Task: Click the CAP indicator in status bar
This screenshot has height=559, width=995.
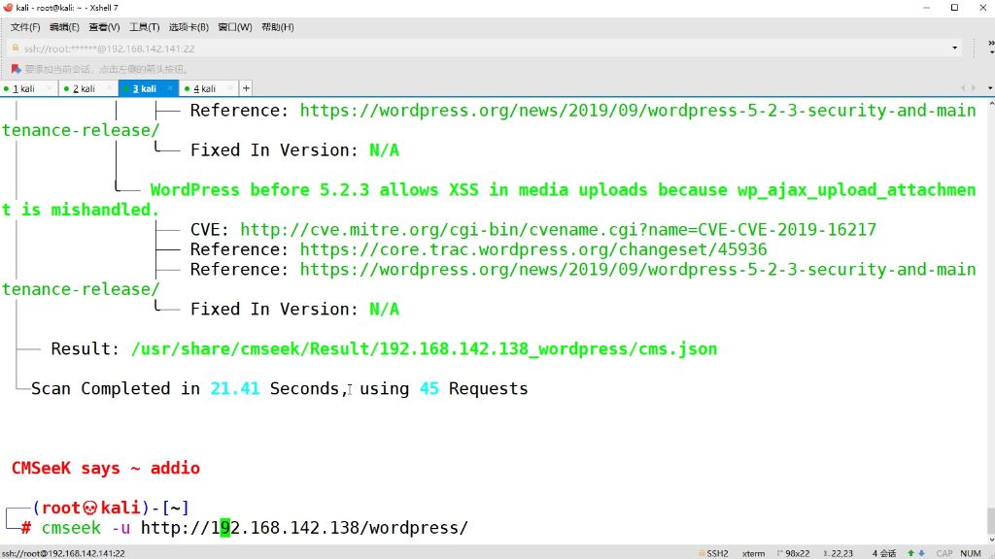Action: (x=944, y=553)
